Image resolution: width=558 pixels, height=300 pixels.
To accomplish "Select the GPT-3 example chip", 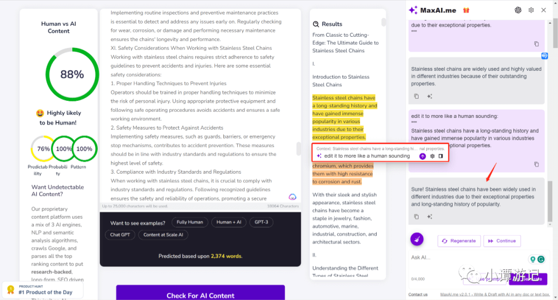I will tap(261, 222).
